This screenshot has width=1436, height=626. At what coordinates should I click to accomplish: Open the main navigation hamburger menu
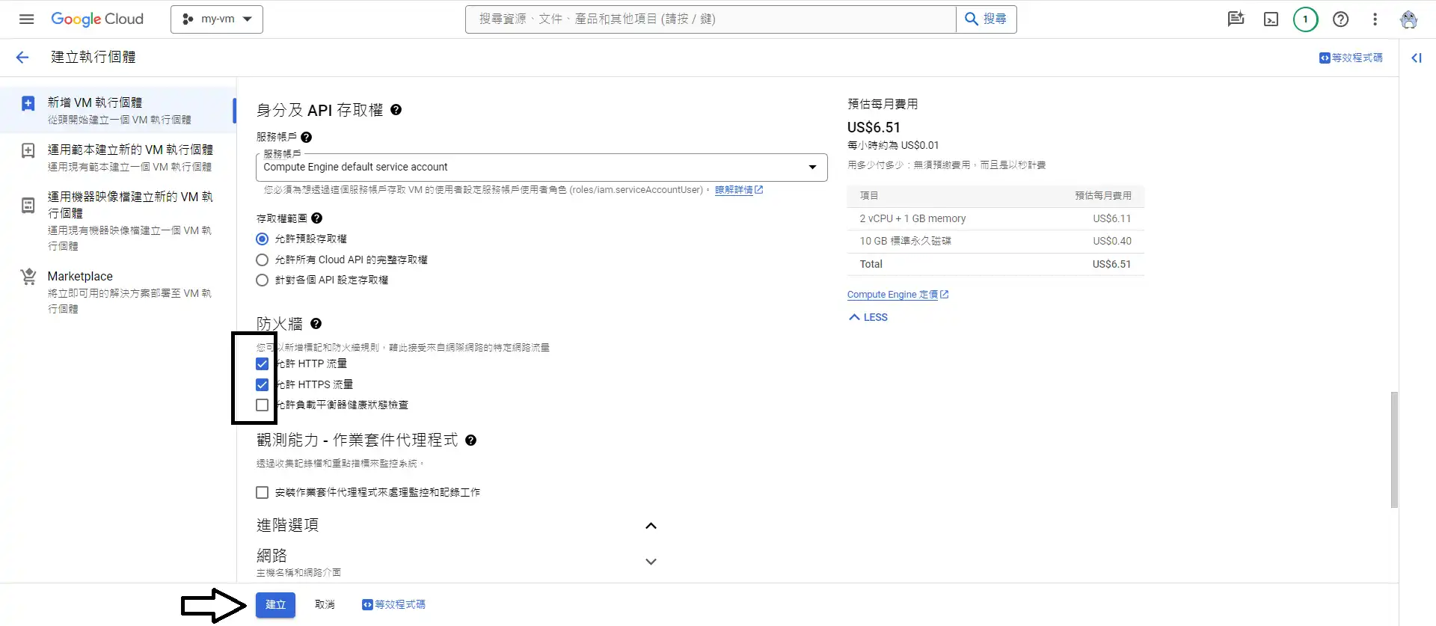tap(26, 19)
